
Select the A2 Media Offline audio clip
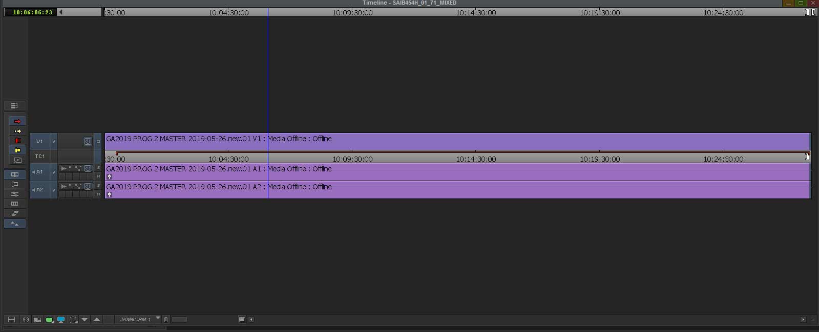[457, 190]
